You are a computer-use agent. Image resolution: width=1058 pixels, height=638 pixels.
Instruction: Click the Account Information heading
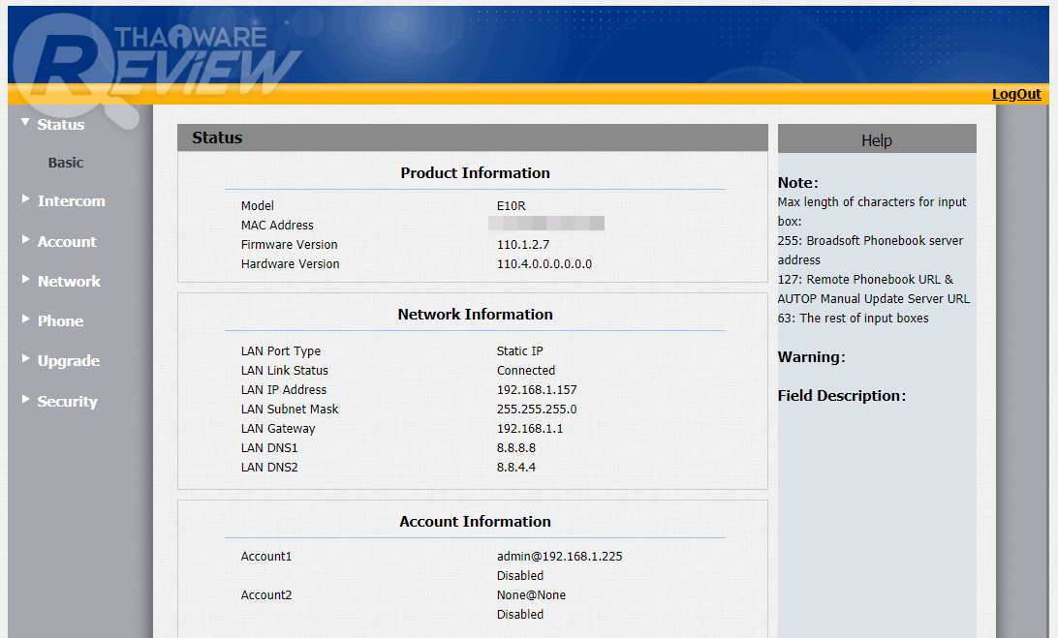pyautogui.click(x=475, y=522)
